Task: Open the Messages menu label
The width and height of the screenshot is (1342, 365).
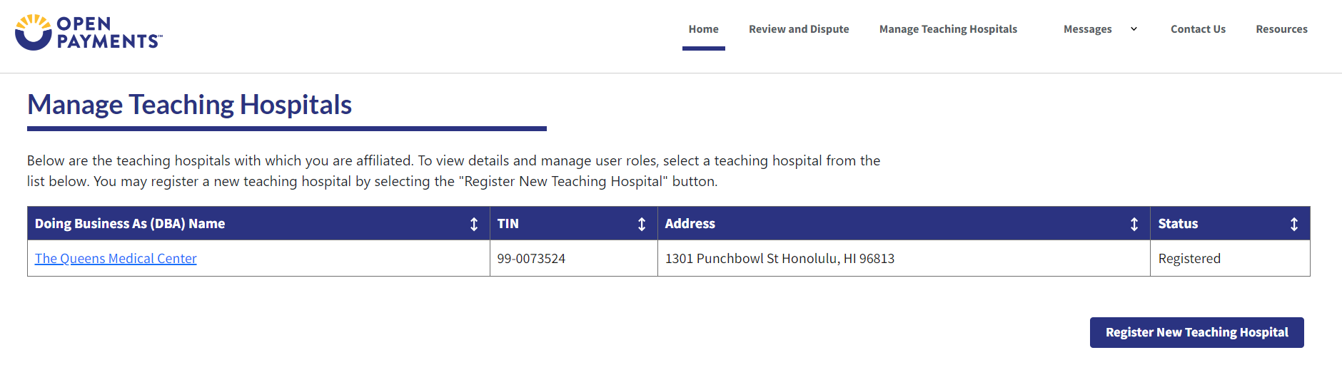Action: [1087, 29]
